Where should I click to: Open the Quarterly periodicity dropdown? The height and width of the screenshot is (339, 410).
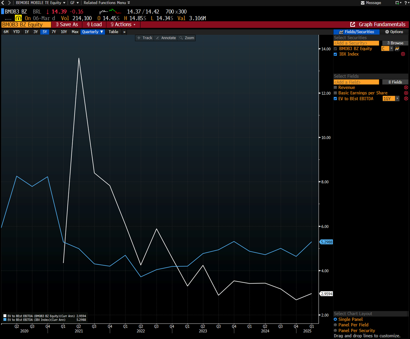pos(93,32)
